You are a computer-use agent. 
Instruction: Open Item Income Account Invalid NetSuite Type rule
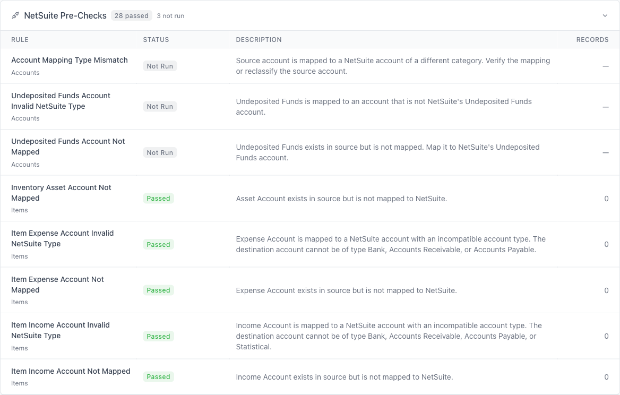tap(61, 330)
